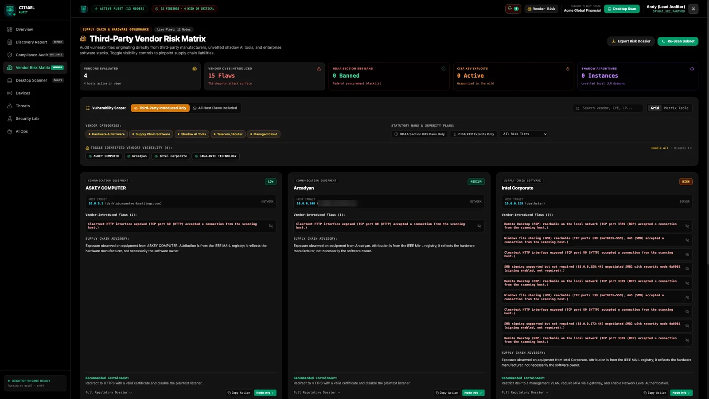Open the All Risk Tiers dropdown
709x399 pixels.
pos(524,134)
